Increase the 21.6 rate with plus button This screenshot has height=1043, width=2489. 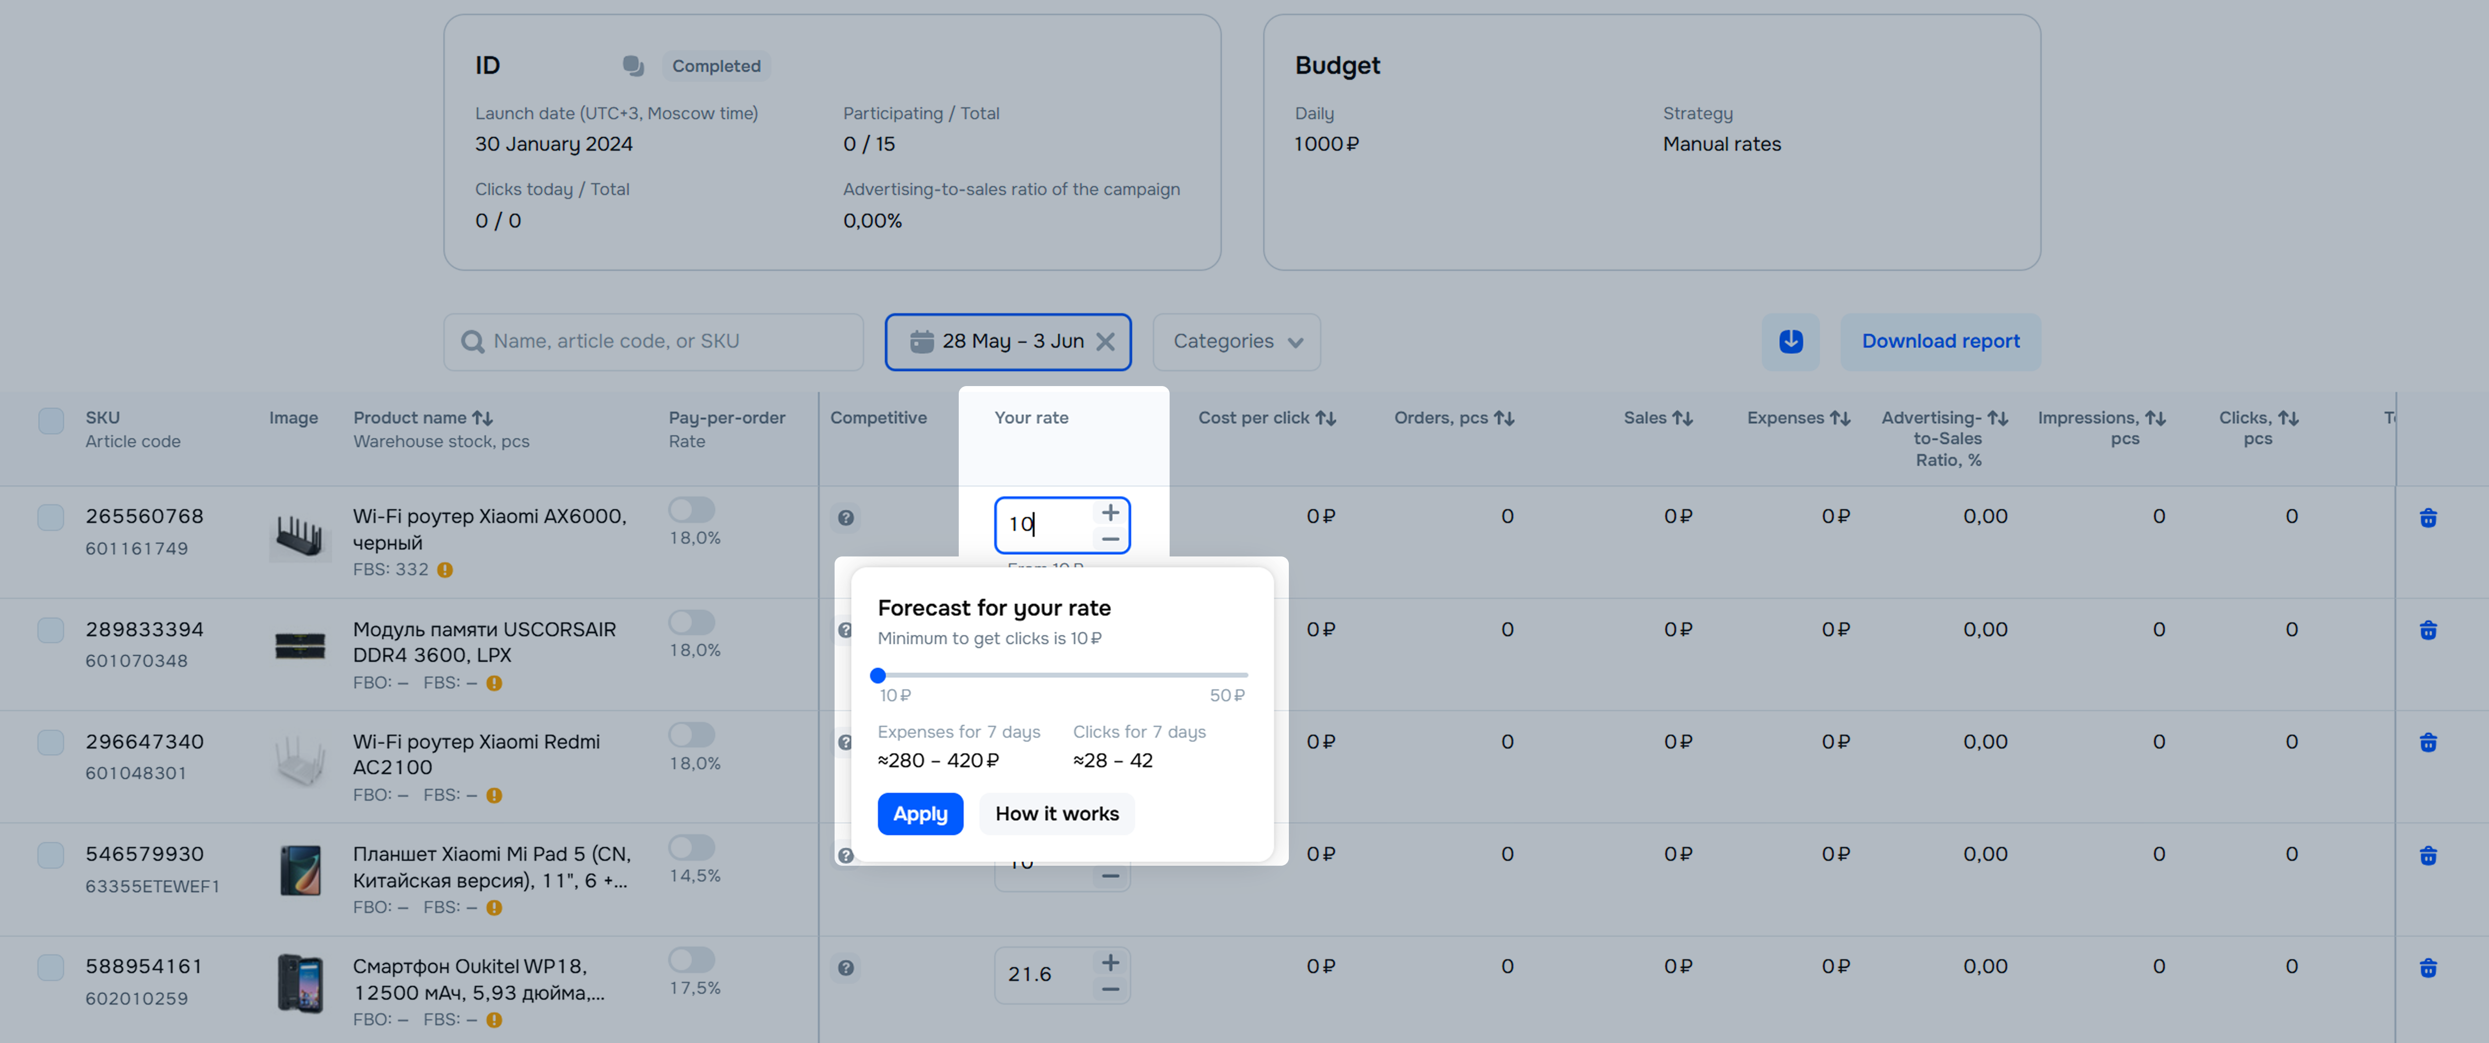pos(1110,962)
